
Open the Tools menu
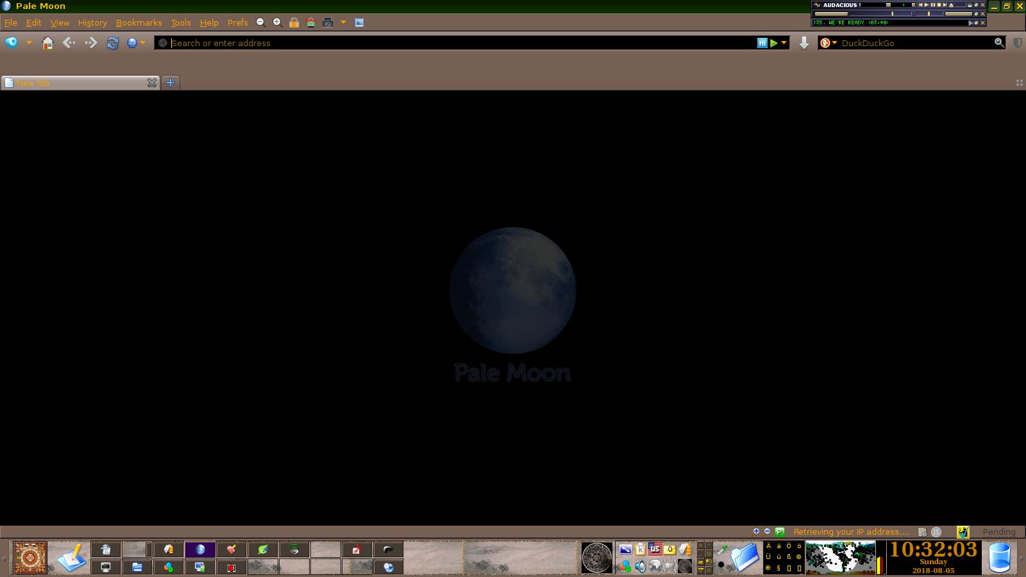pyautogui.click(x=181, y=22)
